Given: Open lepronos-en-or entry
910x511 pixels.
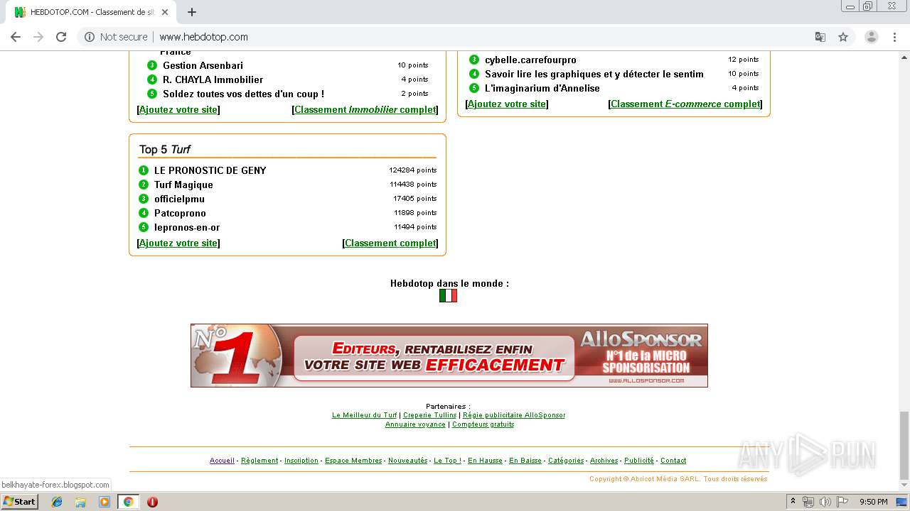Looking at the screenshot, I should (x=187, y=227).
